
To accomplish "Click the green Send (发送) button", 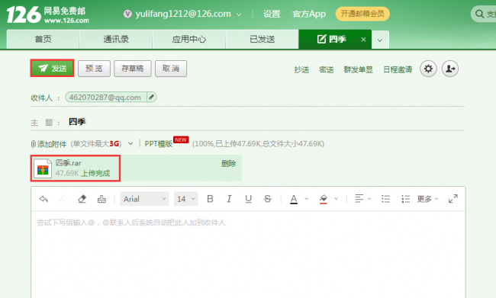I will pos(52,68).
